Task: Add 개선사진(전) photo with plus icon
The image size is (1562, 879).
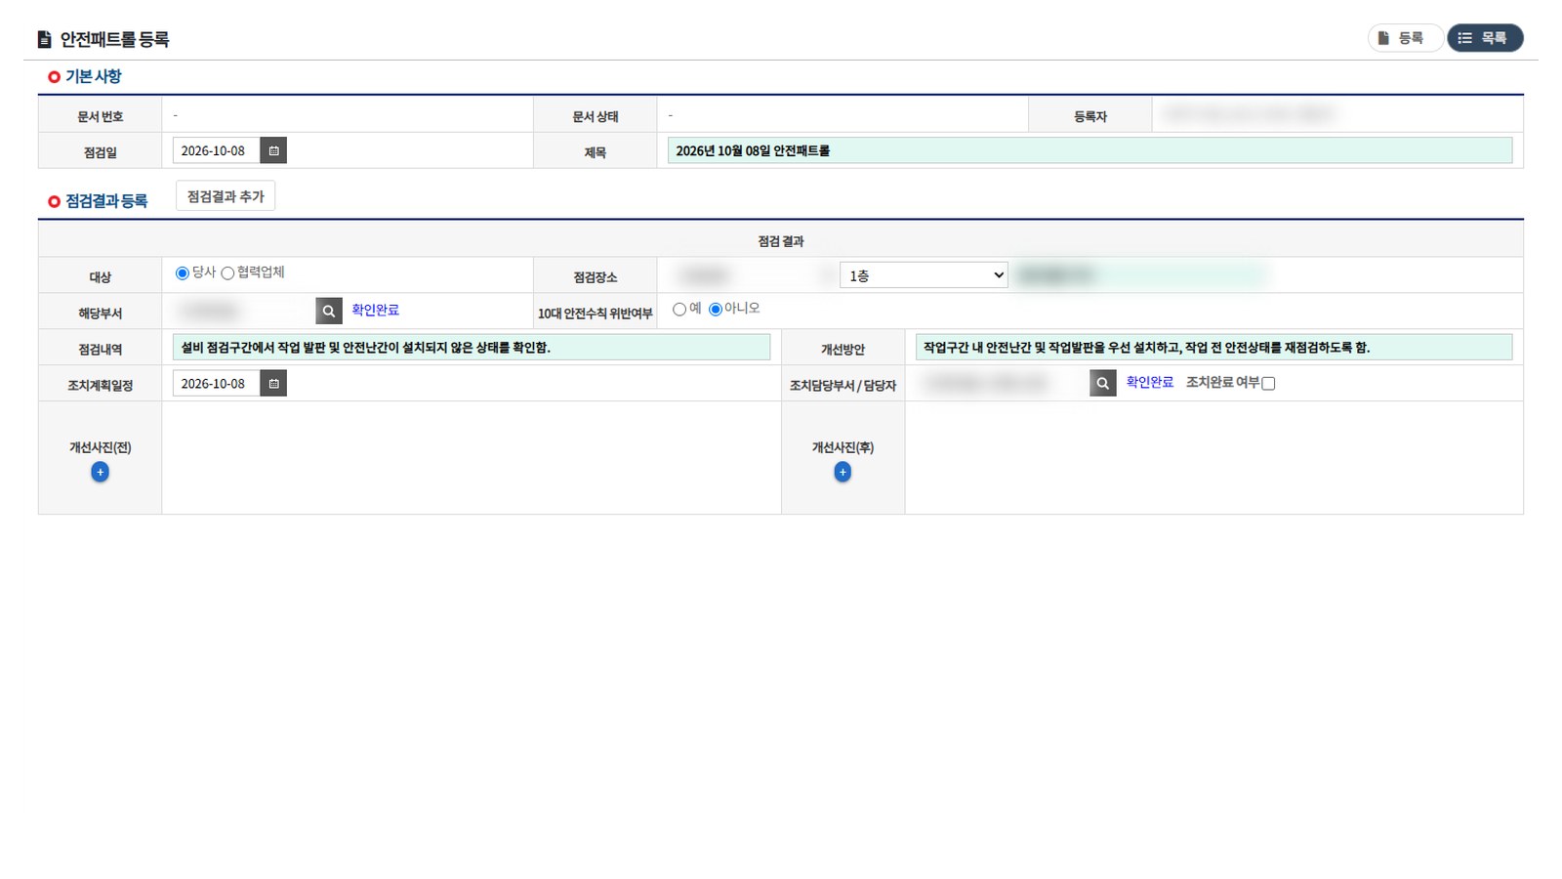Action: (x=100, y=472)
